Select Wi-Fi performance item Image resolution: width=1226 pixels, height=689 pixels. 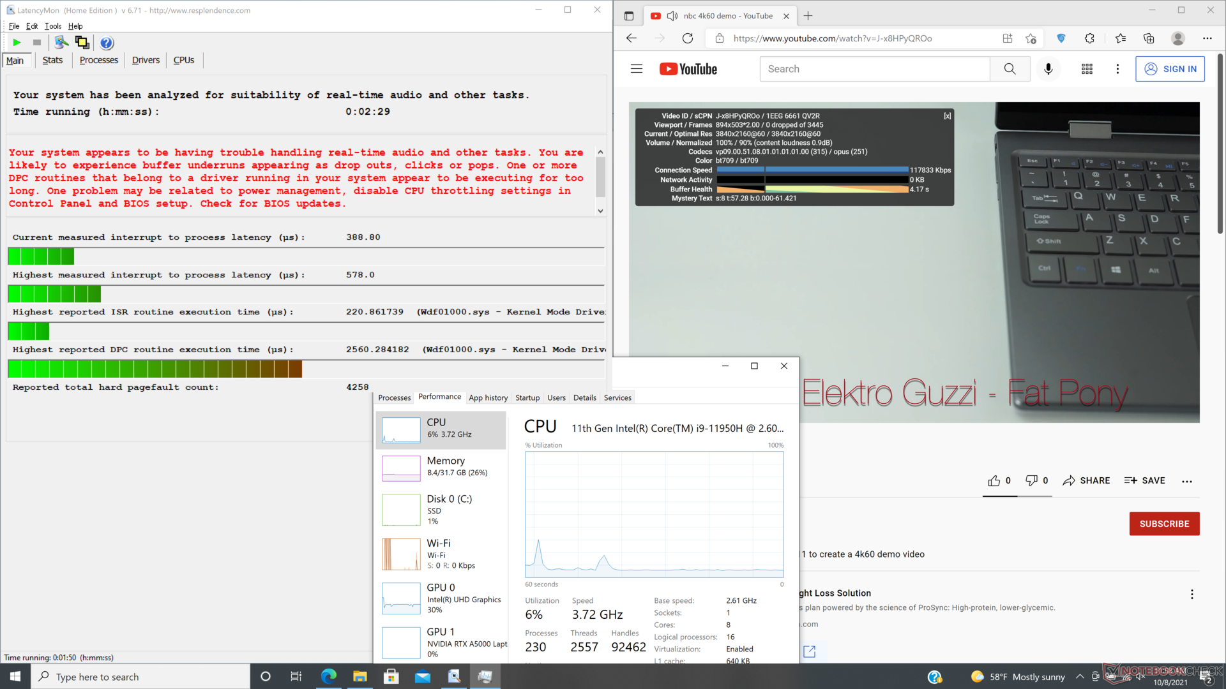pos(441,553)
